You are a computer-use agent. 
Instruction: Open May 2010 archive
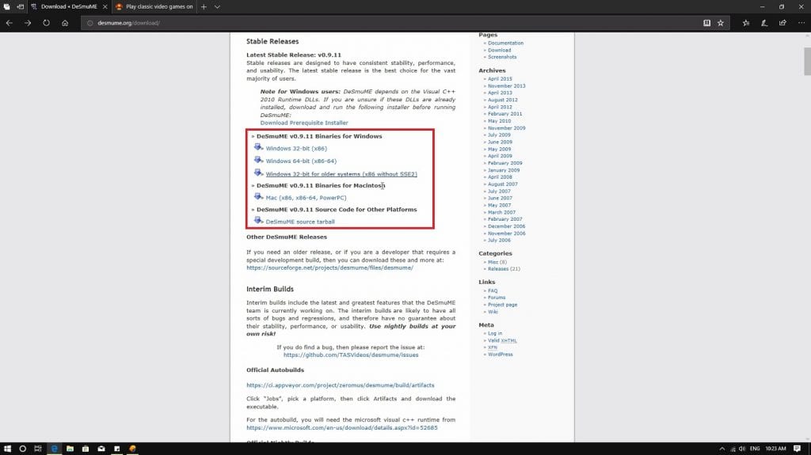(x=499, y=121)
